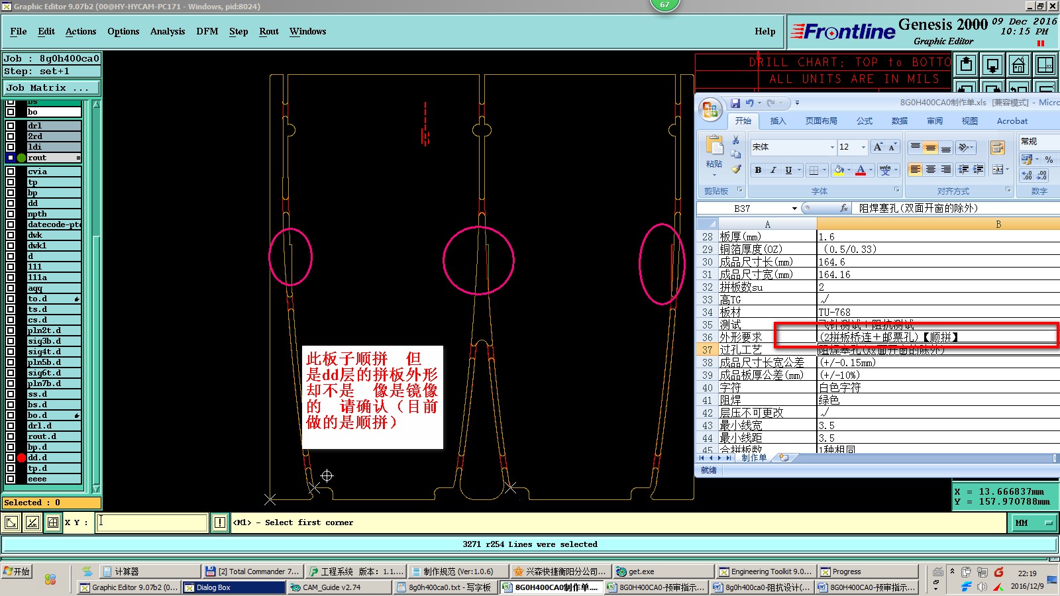The height and width of the screenshot is (596, 1060).
Task: Switch to the 插入 ribbon tab
Action: [778, 121]
